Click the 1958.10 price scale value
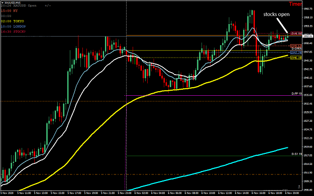The width and height of the screenshot is (314, 196). click(x=308, y=18)
